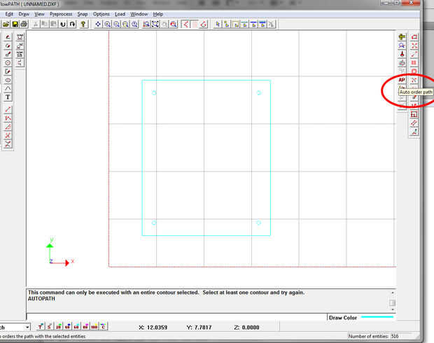
Task: Click the AUTOPATH text in command log
Action: pos(41,299)
